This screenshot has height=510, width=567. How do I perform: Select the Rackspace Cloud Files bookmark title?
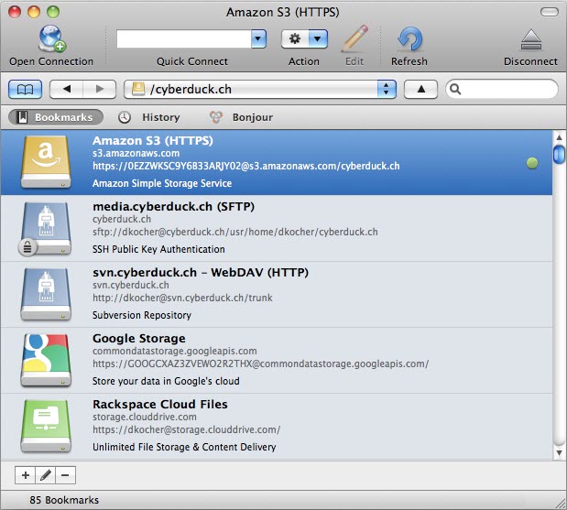159,404
